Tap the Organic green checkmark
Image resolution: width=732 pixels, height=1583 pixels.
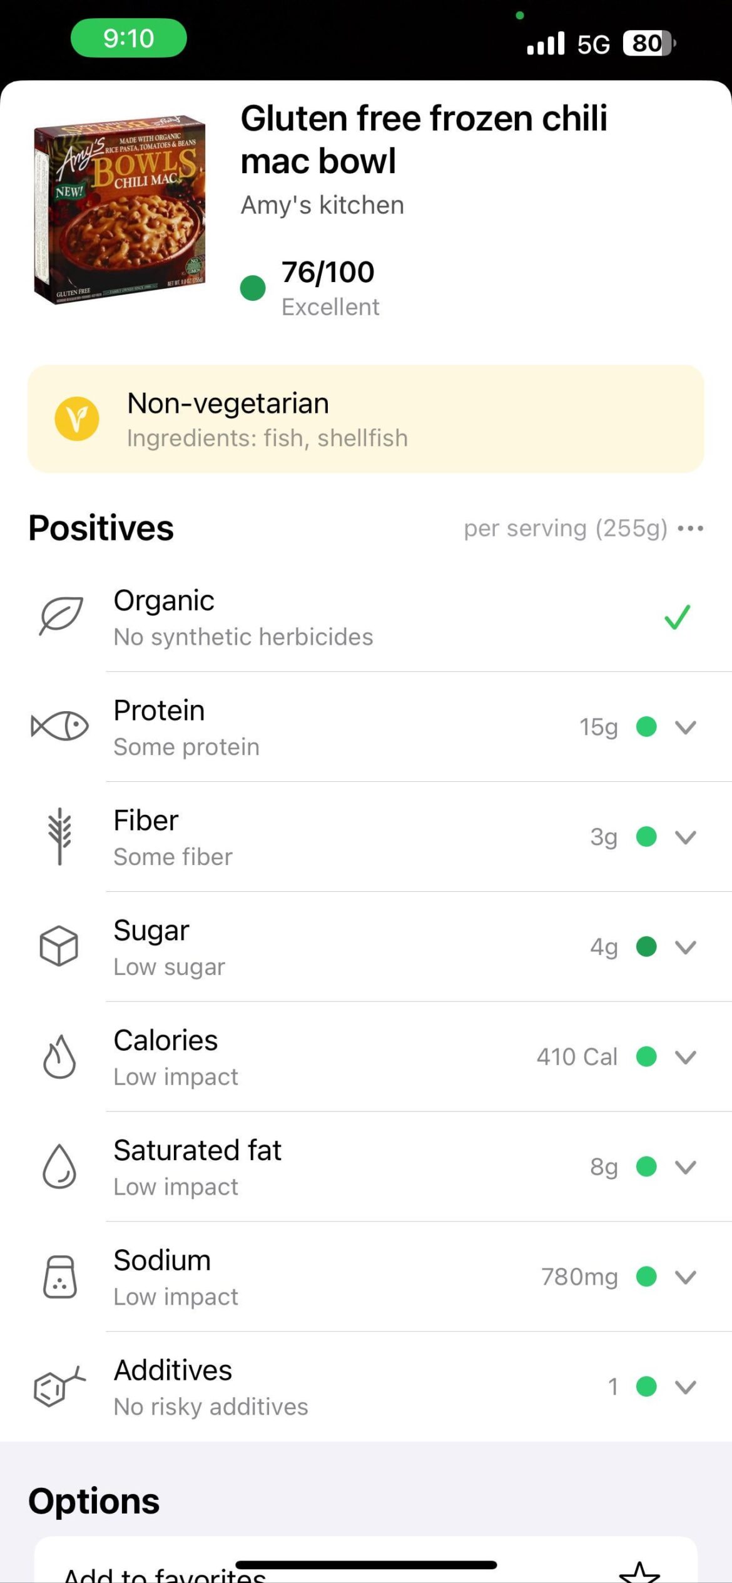pos(677,617)
